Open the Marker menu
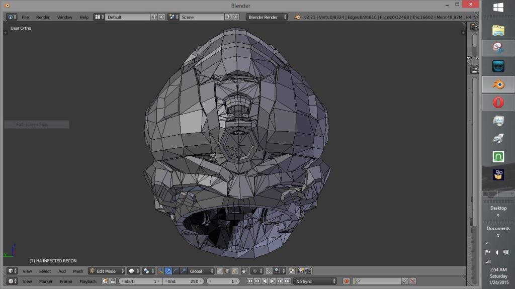Viewport: 515px width, 289px height. tap(46, 281)
